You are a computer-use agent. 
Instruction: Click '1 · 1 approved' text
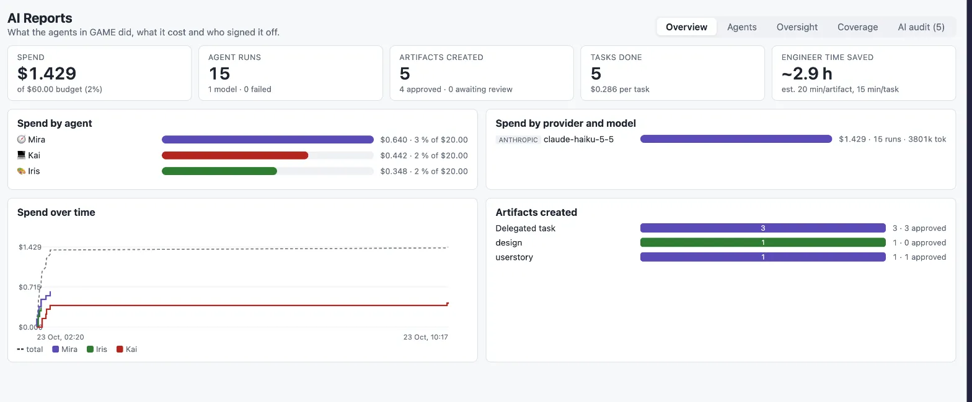919,257
